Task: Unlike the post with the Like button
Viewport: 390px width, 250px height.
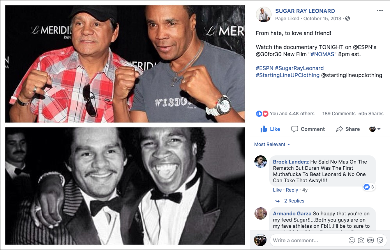Action: click(x=269, y=129)
